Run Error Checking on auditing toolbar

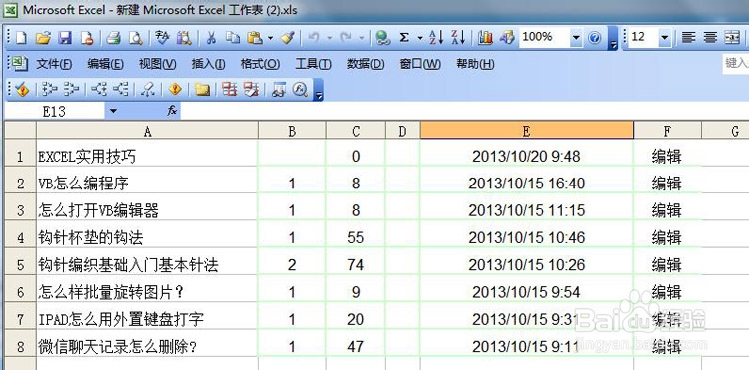(x=22, y=89)
